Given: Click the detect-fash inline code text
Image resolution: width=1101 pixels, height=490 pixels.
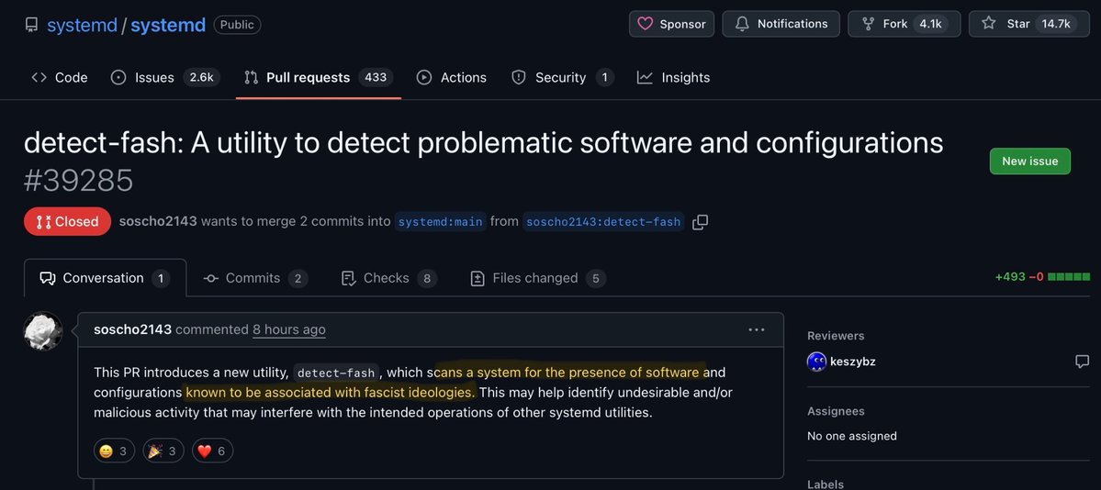Looking at the screenshot, I should pyautogui.click(x=336, y=372).
